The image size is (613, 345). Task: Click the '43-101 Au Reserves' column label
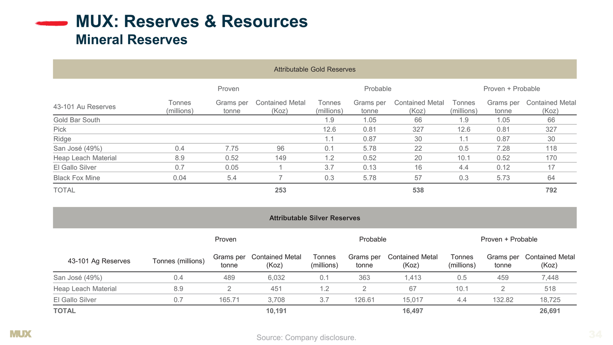tap(84, 107)
